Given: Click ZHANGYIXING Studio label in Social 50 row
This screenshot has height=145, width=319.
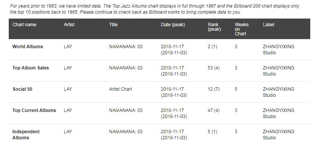Looking at the screenshot, I should [x=279, y=92].
